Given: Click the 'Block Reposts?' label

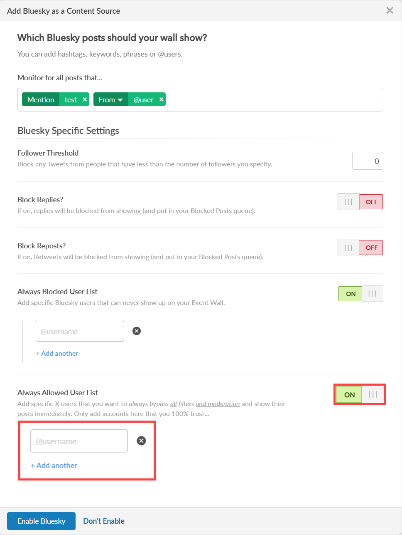Looking at the screenshot, I should click(x=42, y=246).
